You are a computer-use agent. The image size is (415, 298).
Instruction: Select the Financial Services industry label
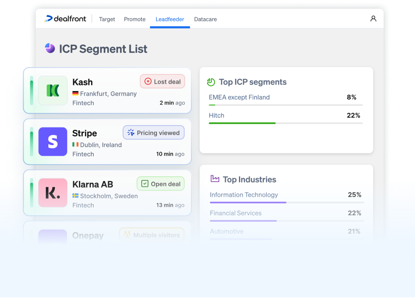point(235,213)
